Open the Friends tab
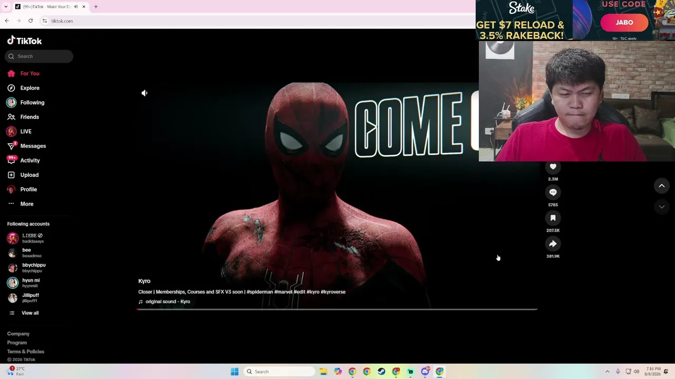Viewport: 675px width, 379px height. (x=23, y=117)
